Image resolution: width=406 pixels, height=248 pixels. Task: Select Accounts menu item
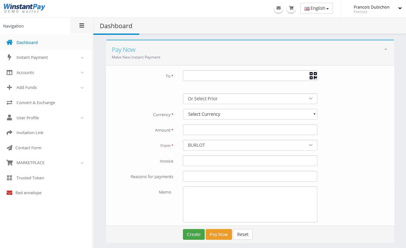click(x=46, y=72)
